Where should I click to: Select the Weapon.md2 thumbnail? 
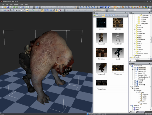pos(101,68)
